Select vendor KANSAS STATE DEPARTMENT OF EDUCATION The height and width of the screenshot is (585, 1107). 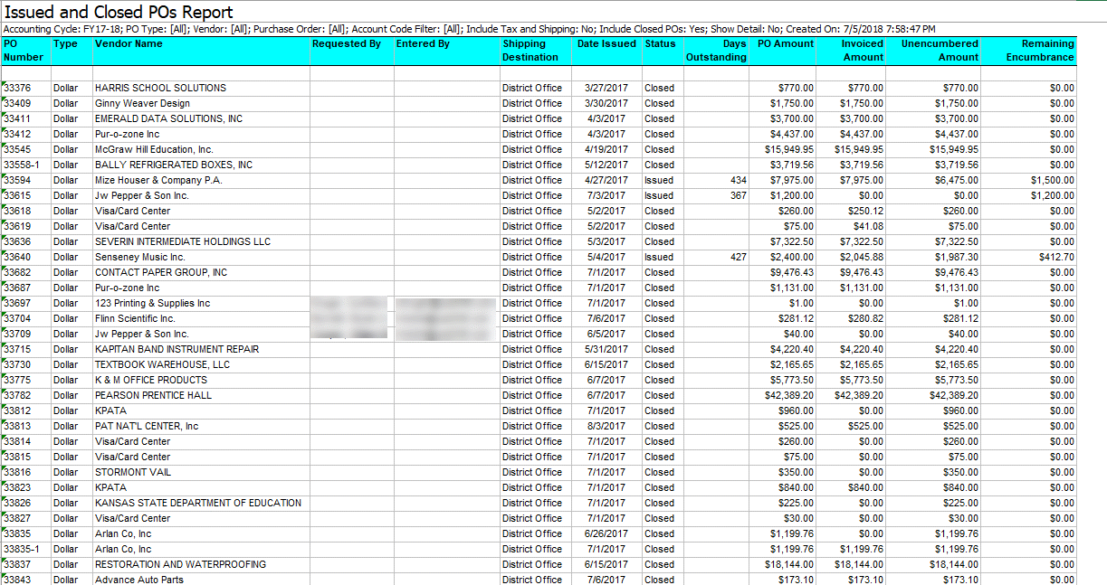point(198,504)
